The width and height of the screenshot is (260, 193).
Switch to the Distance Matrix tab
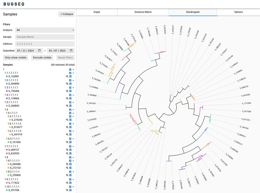click(143, 12)
